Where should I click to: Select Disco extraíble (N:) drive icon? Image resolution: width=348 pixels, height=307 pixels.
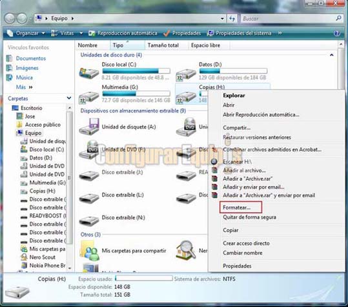pyautogui.click(x=89, y=220)
